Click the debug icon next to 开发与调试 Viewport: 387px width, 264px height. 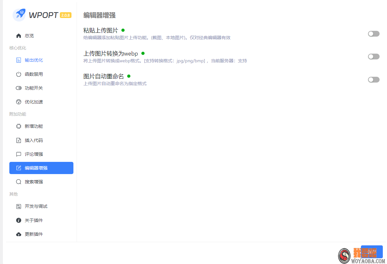19,206
